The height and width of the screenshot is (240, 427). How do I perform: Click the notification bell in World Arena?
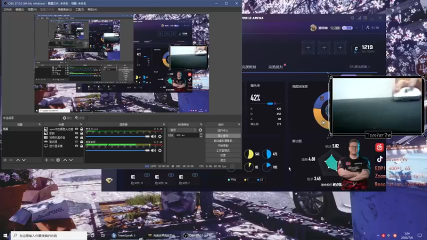pyautogui.click(x=352, y=18)
